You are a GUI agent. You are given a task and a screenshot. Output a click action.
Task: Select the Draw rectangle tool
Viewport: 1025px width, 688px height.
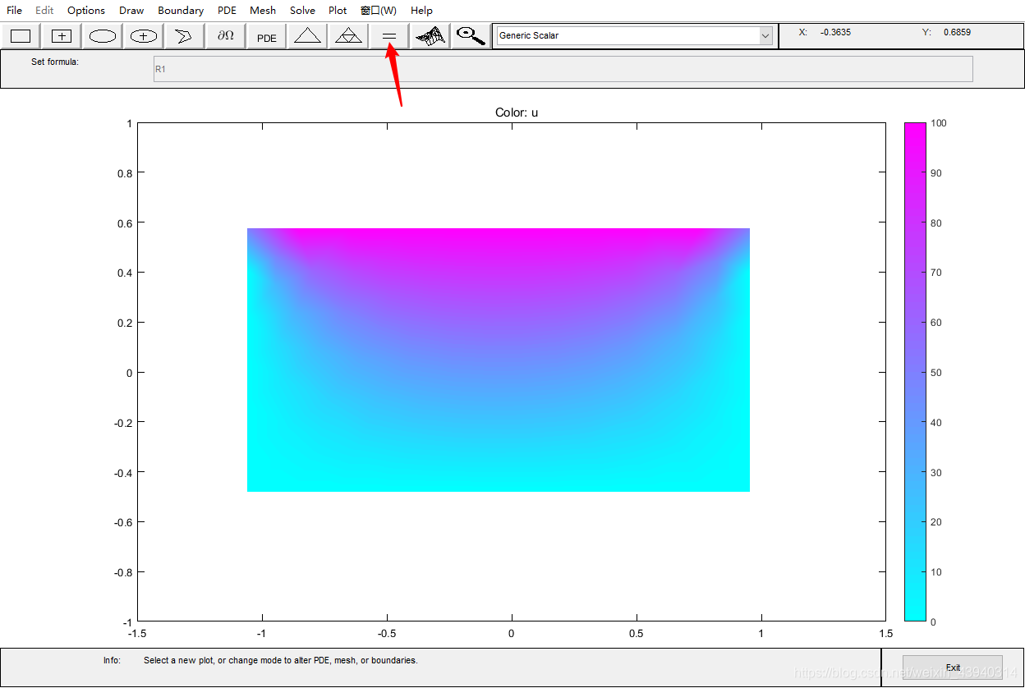coord(21,36)
